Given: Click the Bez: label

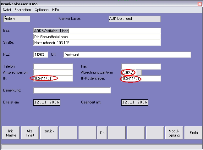Looking at the screenshot, I should 6,31.
